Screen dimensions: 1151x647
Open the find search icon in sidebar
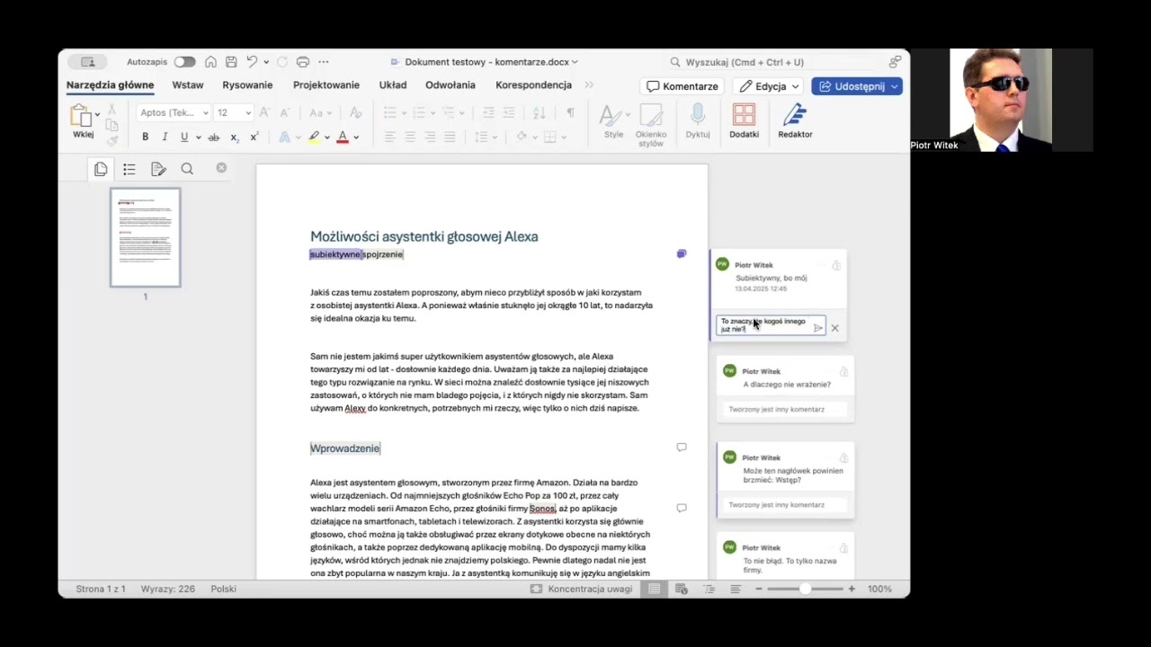click(x=187, y=169)
